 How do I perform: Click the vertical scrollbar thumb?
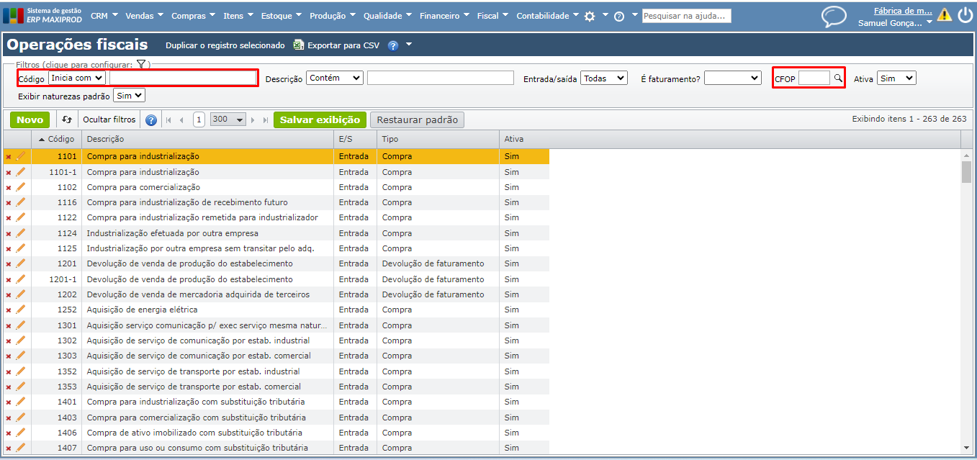[966, 172]
